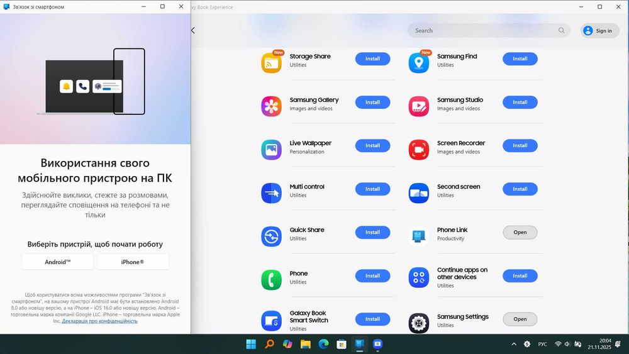The image size is (629, 354).
Task: Click the search magnifier icon in search bar
Action: coord(561,30)
